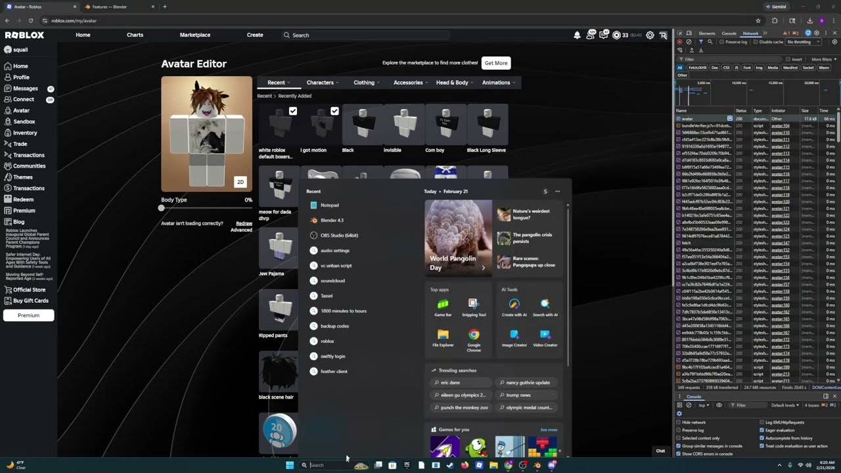Expand the Animations category dropdown
841x473 pixels.
pyautogui.click(x=498, y=83)
